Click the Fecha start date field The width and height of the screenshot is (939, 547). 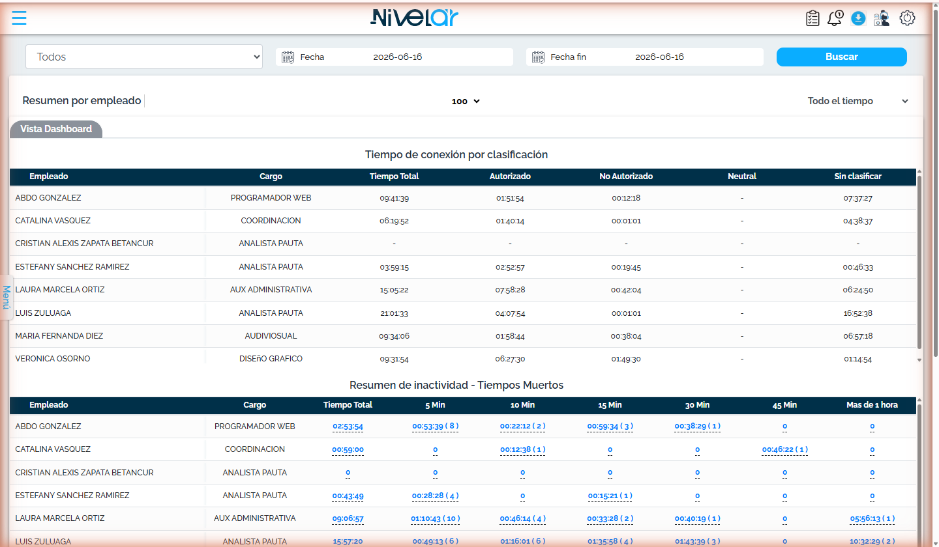point(395,57)
